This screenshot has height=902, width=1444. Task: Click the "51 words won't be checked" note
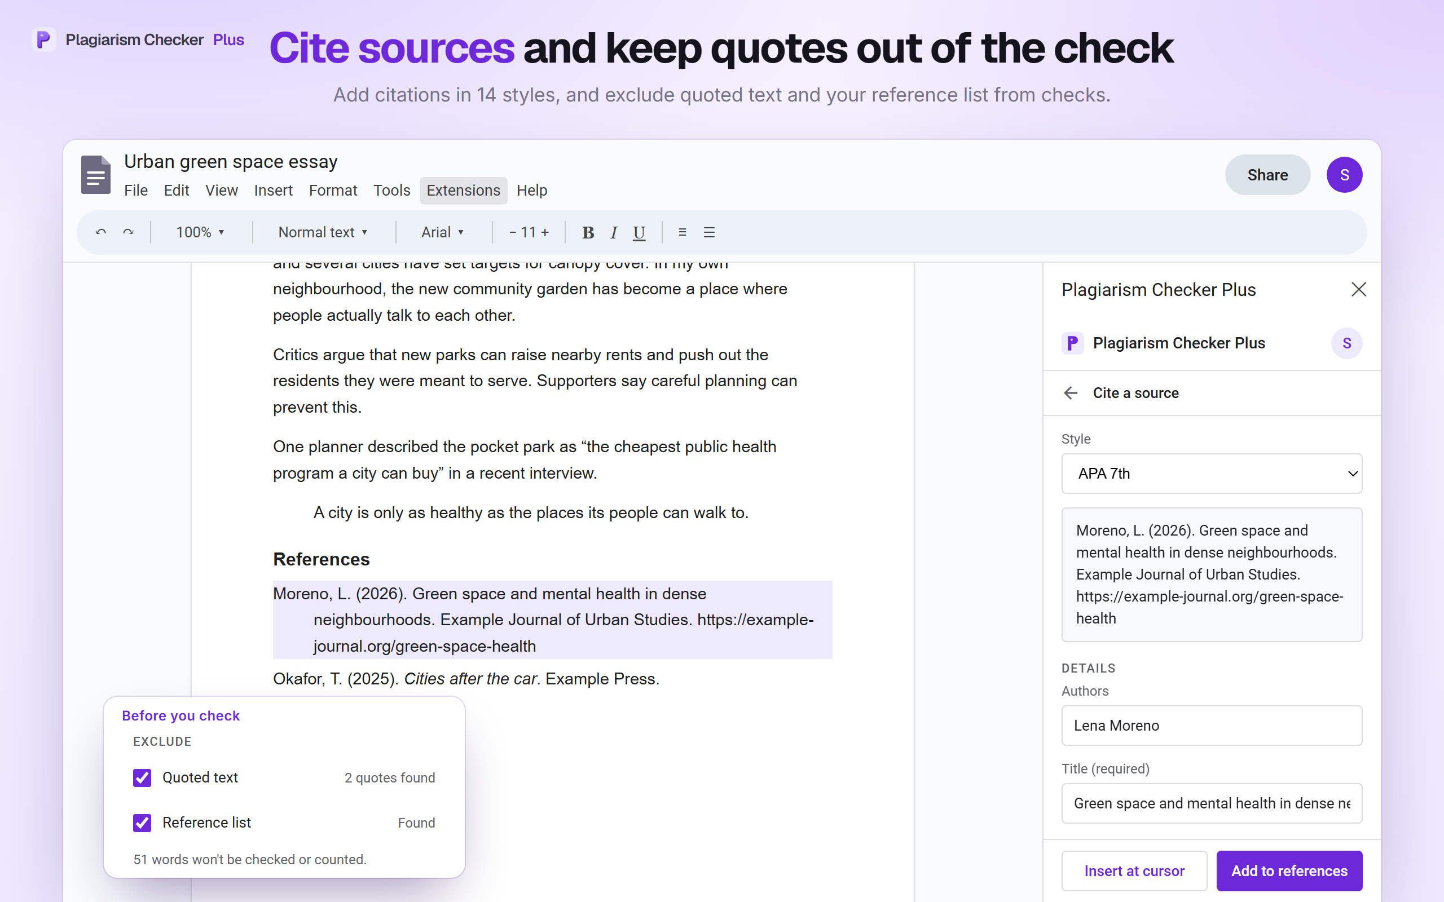click(250, 859)
